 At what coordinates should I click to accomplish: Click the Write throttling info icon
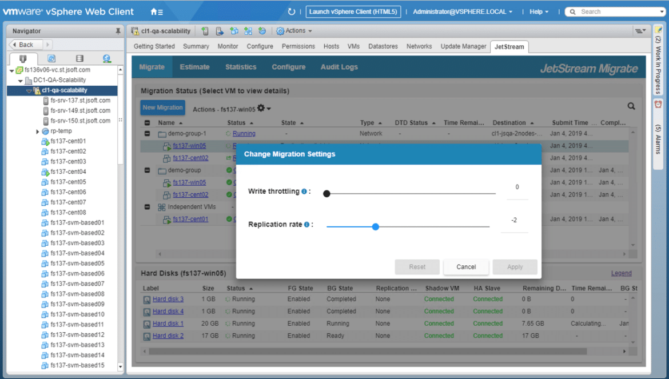tap(304, 192)
